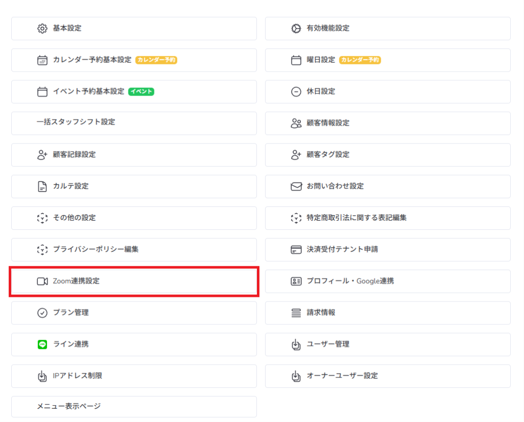Click the video camera icon for Zoom連携設定
Screen dimensions: 524x422
click(x=42, y=282)
